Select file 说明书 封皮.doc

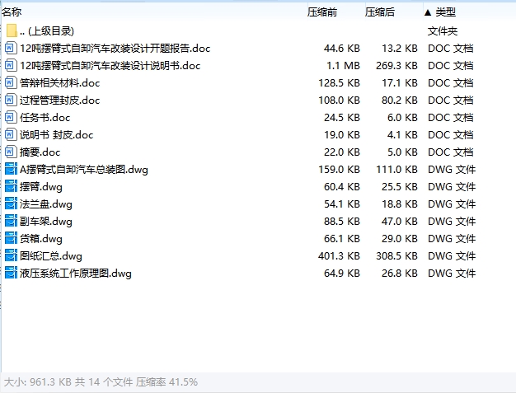click(56, 135)
